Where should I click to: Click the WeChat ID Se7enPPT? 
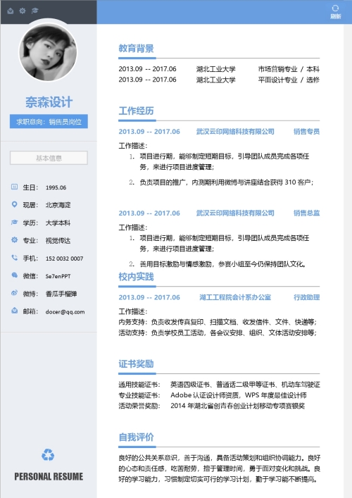(58, 276)
